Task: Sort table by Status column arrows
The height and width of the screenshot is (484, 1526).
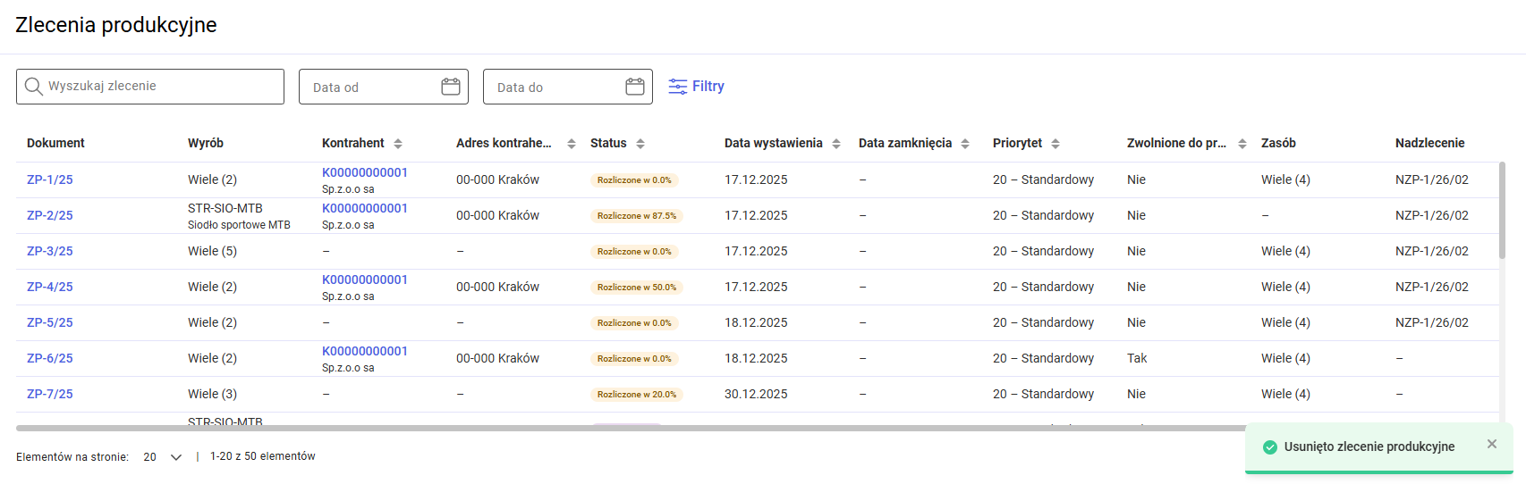Action: pyautogui.click(x=640, y=144)
